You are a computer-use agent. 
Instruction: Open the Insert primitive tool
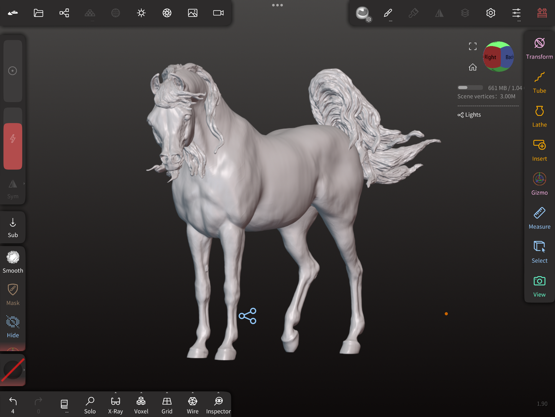[x=539, y=150]
